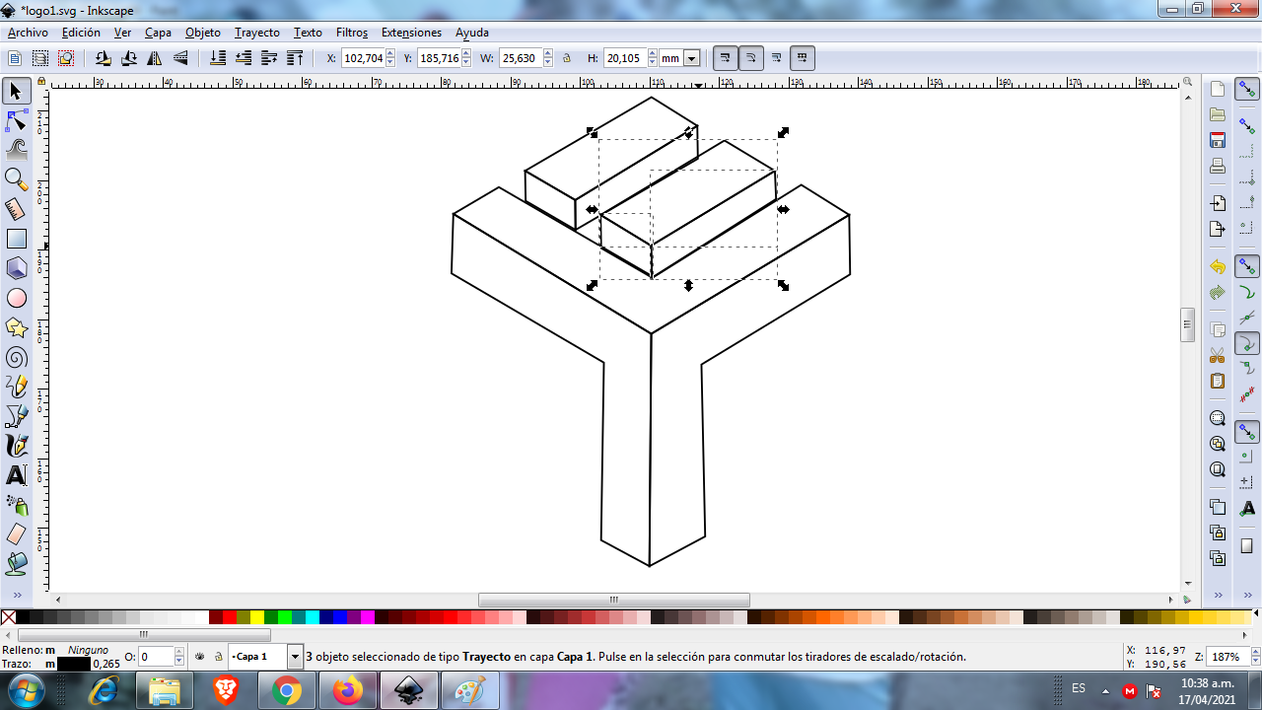Screen dimensions: 1262x710
Task: Open the Filtros menu
Action: pyautogui.click(x=352, y=33)
